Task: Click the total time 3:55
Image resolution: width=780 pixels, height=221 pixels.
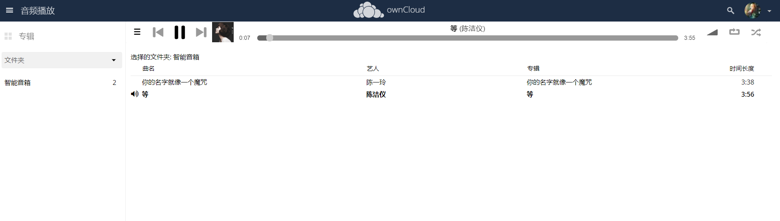Action: pyautogui.click(x=690, y=38)
